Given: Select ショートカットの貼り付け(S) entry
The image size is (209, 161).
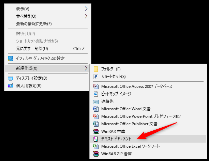Looking at the screenshot, I should pyautogui.click(x=48, y=41).
